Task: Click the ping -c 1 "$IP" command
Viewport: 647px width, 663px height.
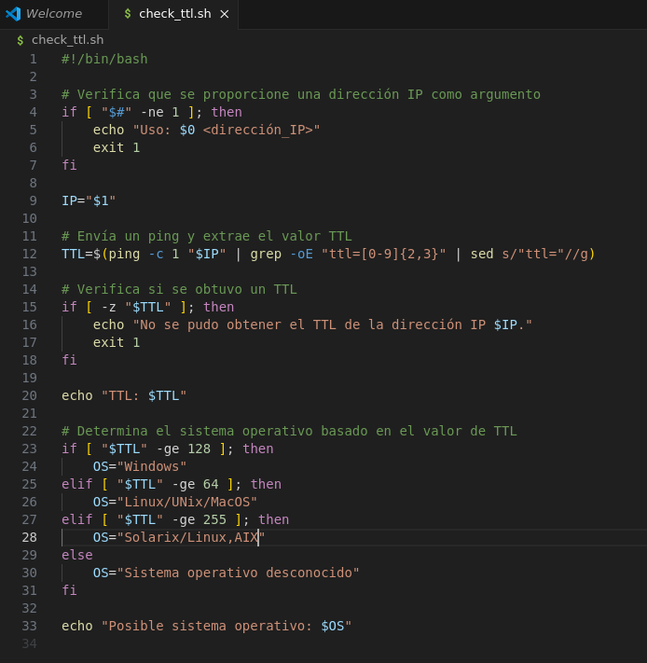Action: 168,254
